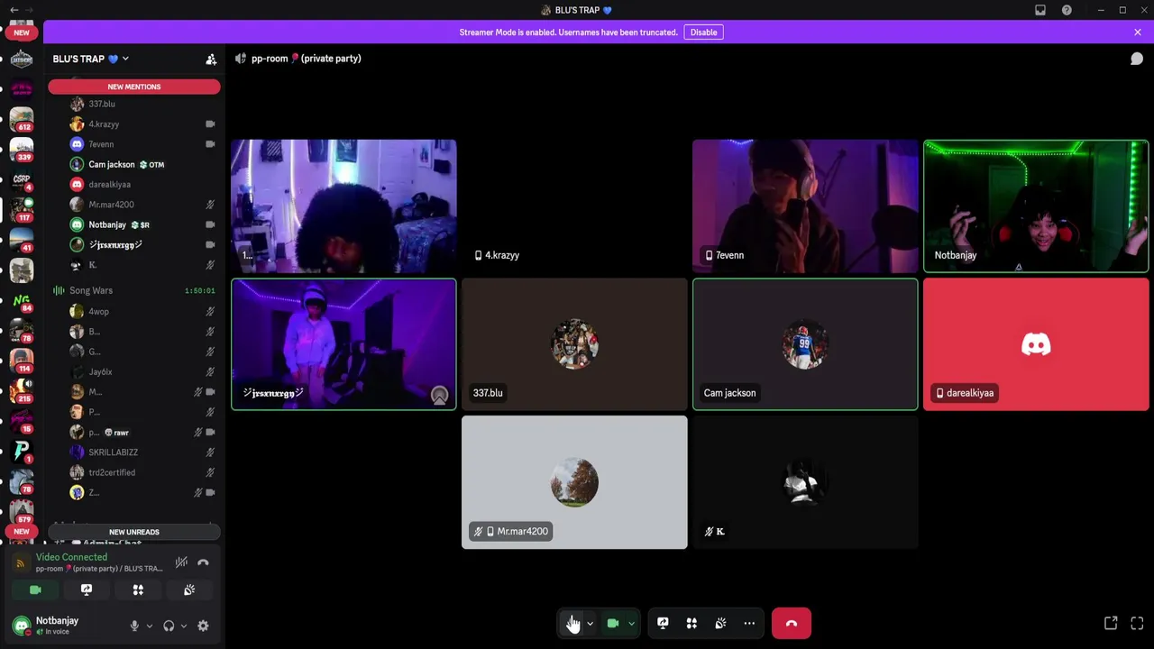Viewport: 1154px width, 649px height.
Task: Share screen from the sidebar voice panel
Action: (87, 590)
